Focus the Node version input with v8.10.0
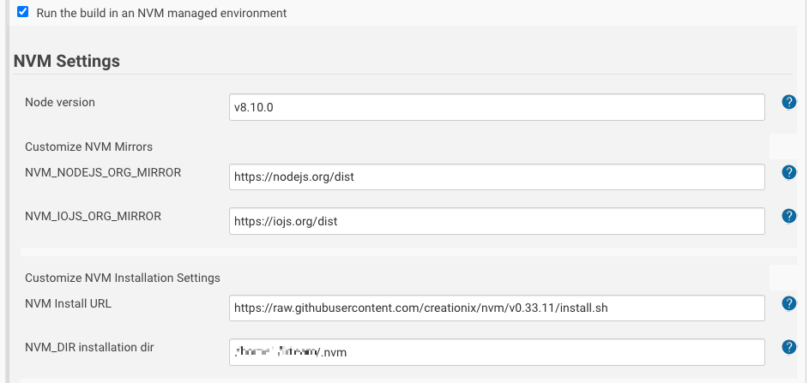 point(496,107)
